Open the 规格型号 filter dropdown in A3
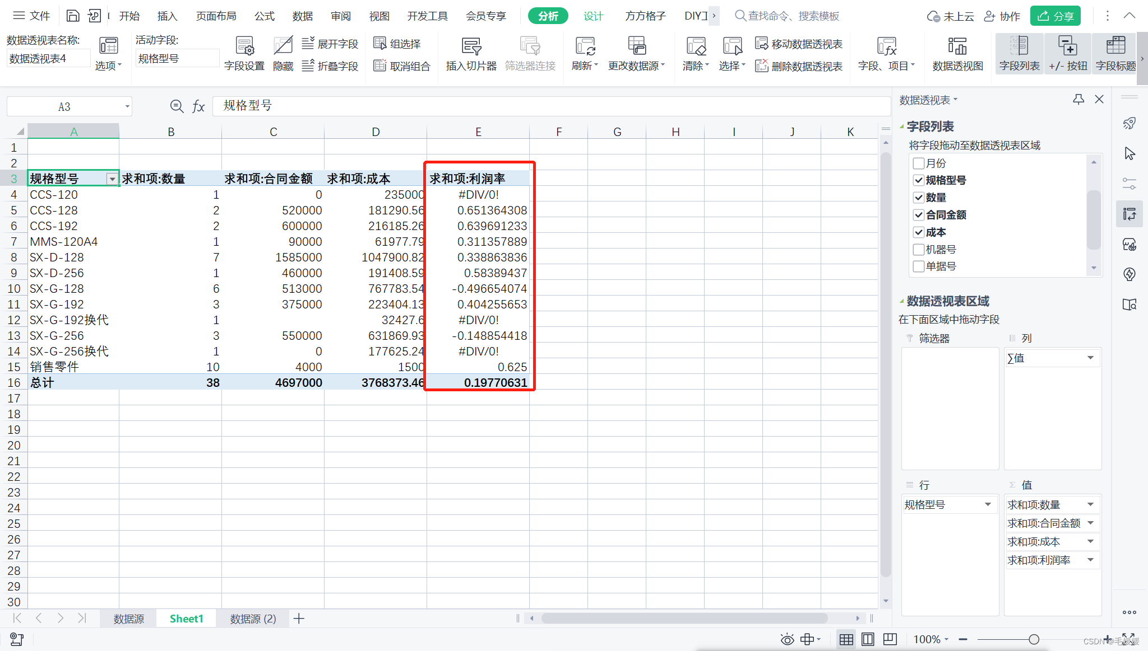Image resolution: width=1148 pixels, height=651 pixels. [112, 179]
